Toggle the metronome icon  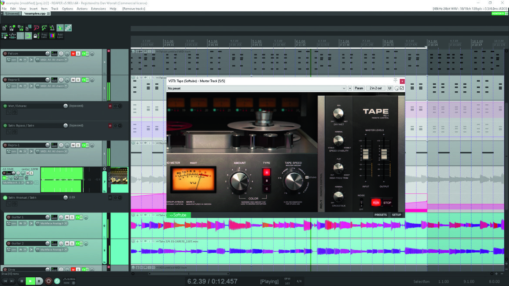coord(52,28)
